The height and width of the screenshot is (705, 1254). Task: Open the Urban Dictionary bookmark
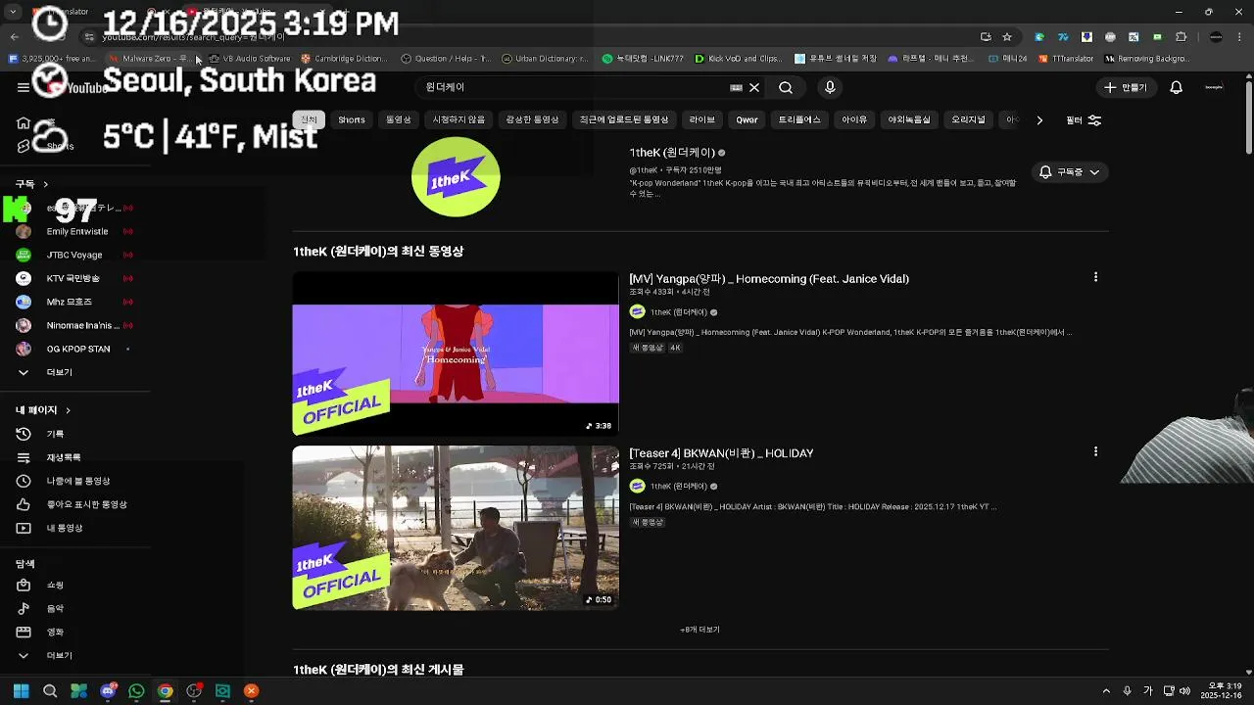pyautogui.click(x=546, y=59)
